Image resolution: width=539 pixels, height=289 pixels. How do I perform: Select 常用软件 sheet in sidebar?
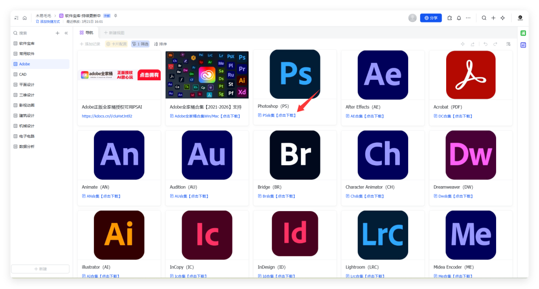[40, 53]
